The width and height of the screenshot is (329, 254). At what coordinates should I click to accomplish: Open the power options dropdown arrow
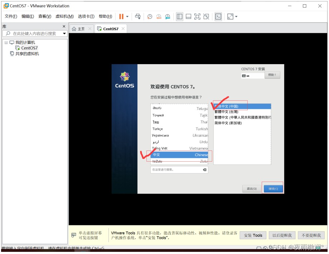127,16
